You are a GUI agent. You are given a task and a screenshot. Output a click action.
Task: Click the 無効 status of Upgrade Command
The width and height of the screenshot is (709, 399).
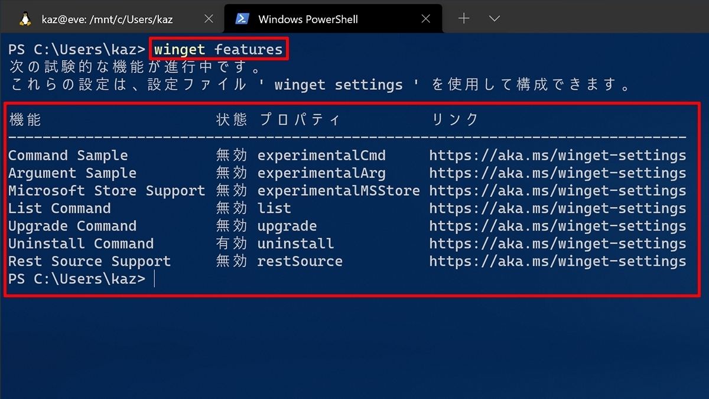pos(232,226)
